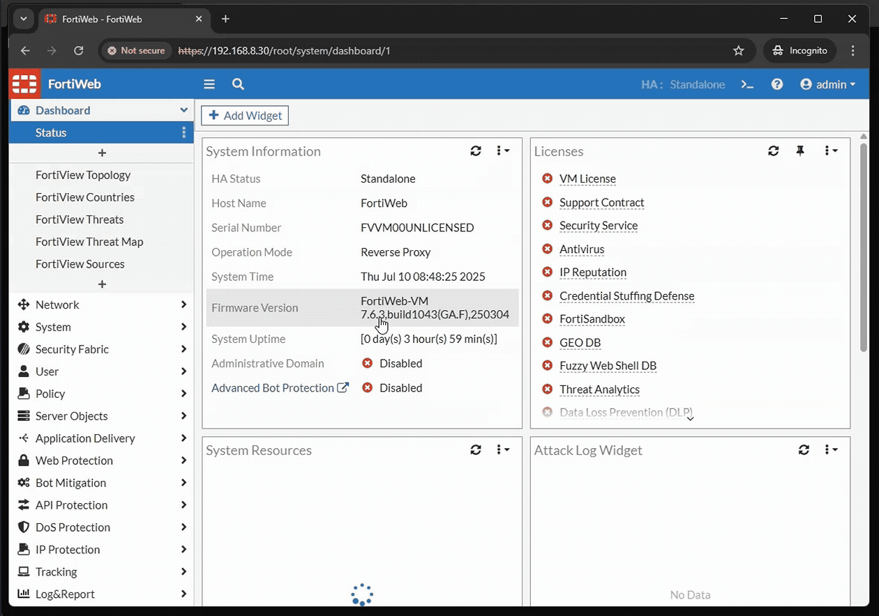Refresh the System Resources widget
This screenshot has width=879, height=616.
coord(476,450)
